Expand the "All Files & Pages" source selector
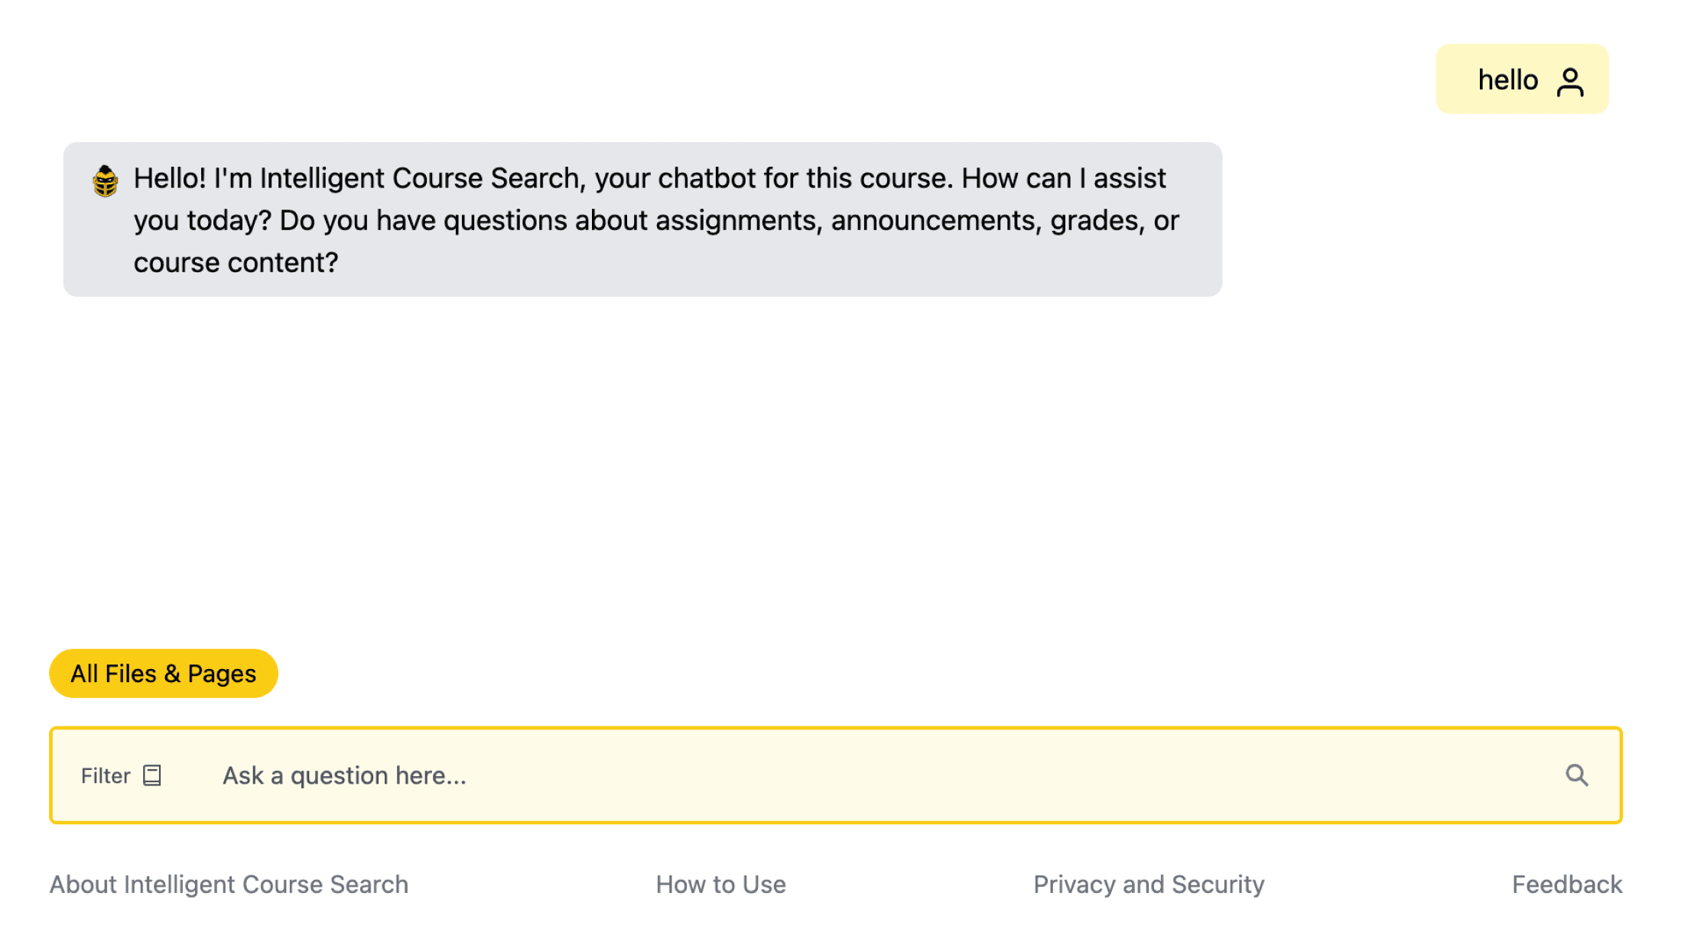The width and height of the screenshot is (1681, 942). tap(163, 674)
